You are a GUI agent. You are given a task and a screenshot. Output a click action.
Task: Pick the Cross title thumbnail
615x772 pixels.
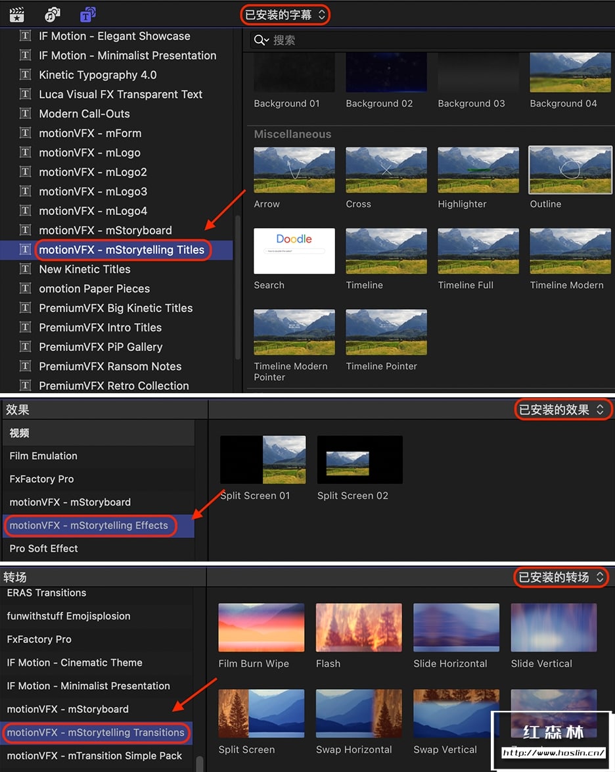coord(386,170)
